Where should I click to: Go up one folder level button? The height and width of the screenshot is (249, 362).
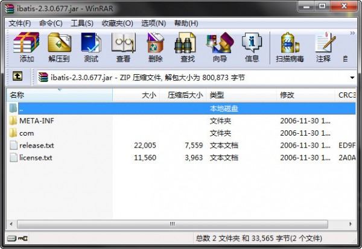click(x=17, y=76)
